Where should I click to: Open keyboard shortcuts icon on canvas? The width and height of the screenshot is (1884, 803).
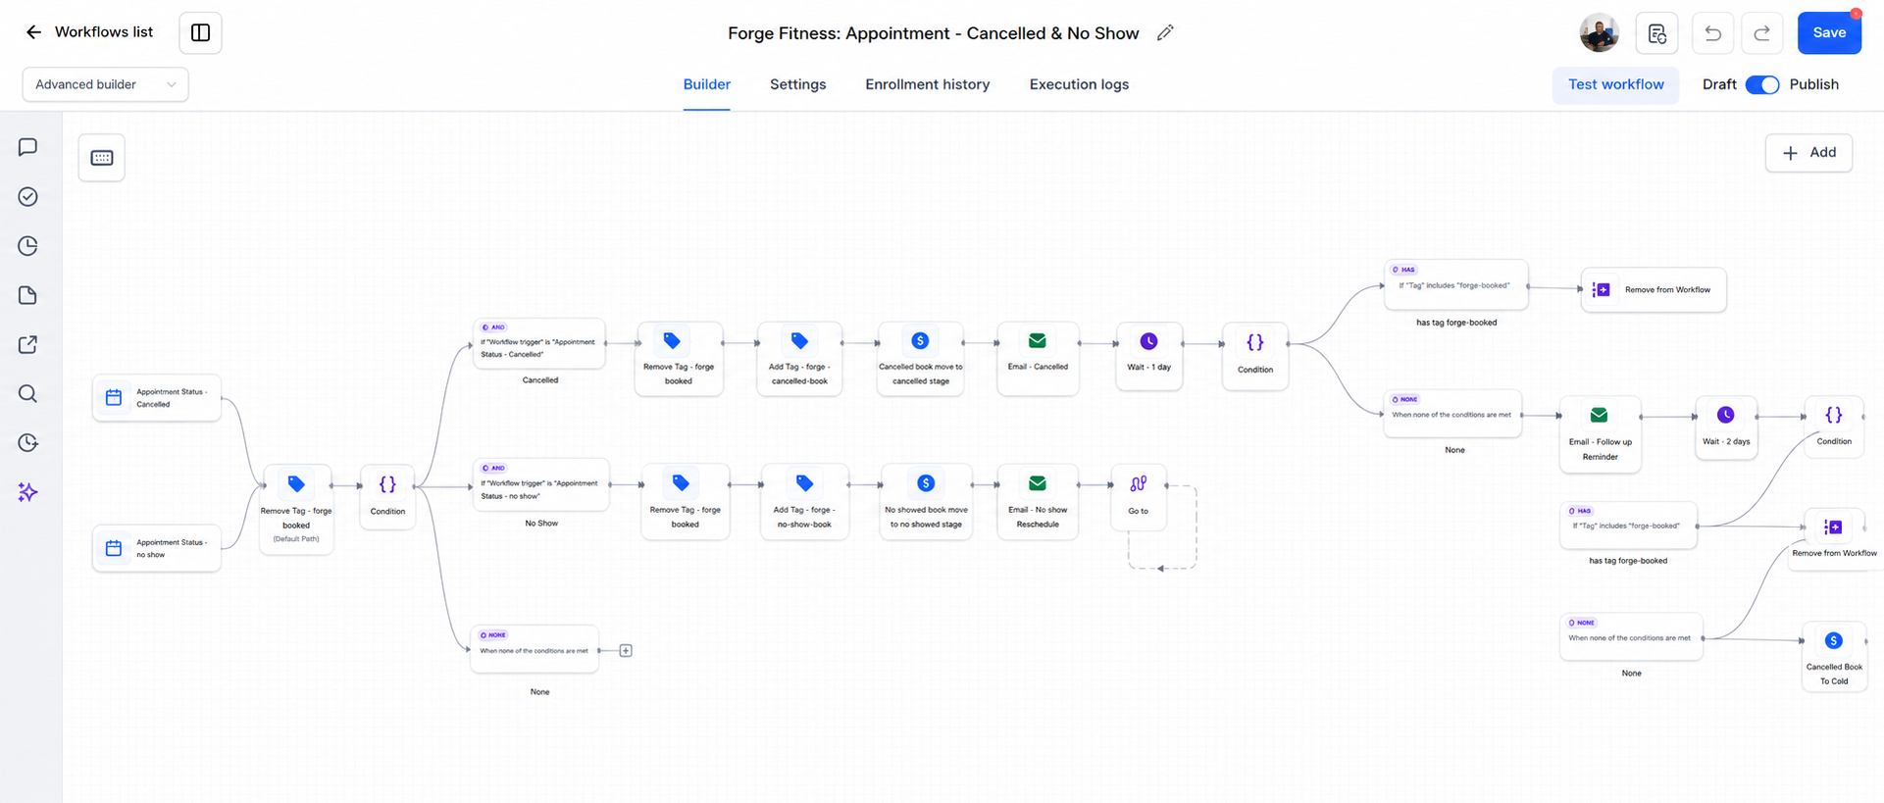click(x=102, y=158)
